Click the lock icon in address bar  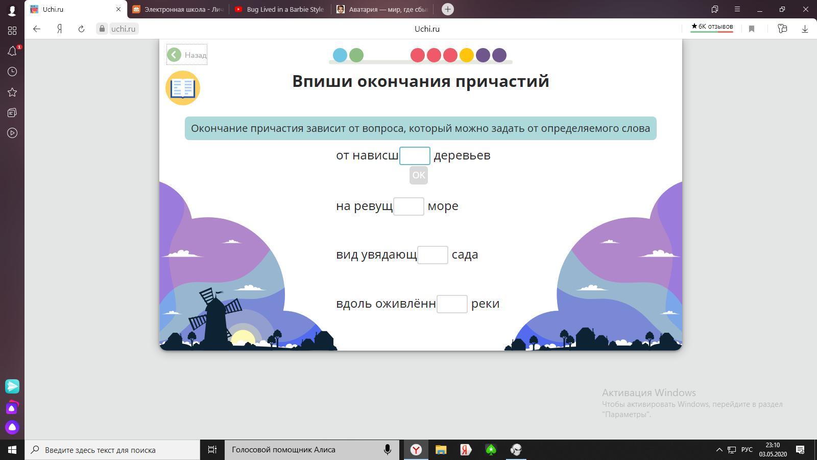[102, 29]
